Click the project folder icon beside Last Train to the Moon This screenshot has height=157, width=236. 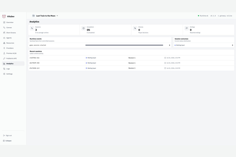point(34,15)
